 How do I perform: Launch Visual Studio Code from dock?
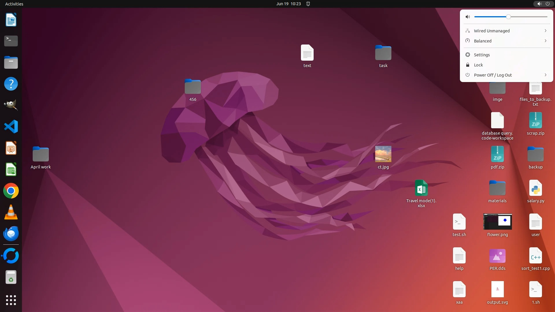point(11,127)
